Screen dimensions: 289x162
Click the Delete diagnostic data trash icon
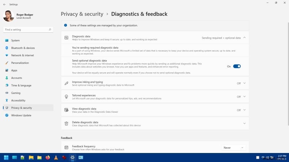coord(66,123)
